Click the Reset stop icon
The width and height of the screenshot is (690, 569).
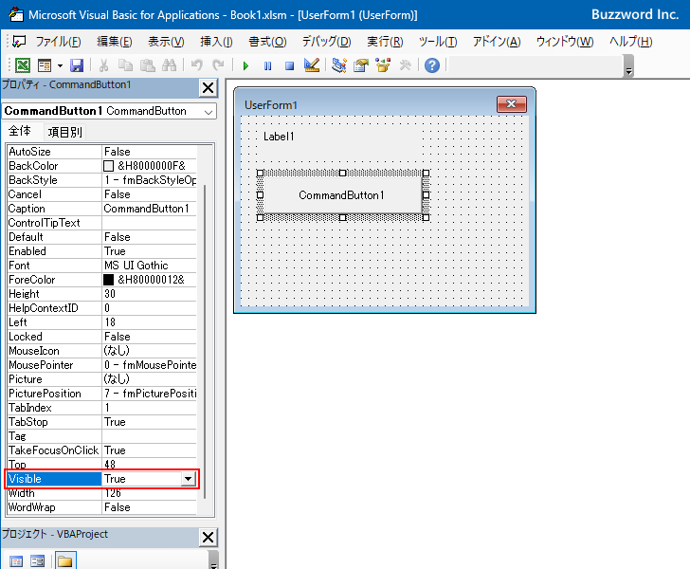tap(289, 66)
